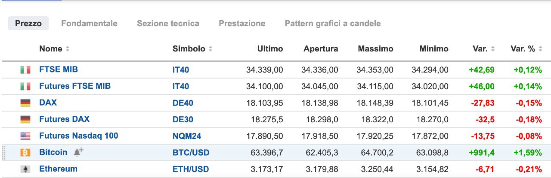Click the German flag next to DAX

click(25, 103)
